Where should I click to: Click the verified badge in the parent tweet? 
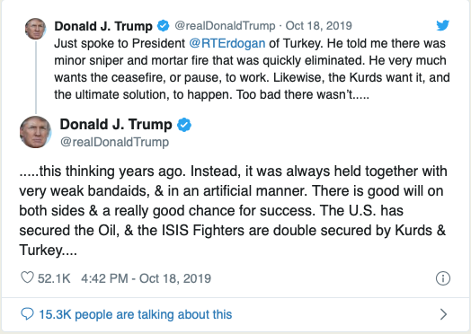pyautogui.click(x=164, y=26)
